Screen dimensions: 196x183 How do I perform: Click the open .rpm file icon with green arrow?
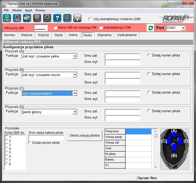tap(7, 18)
